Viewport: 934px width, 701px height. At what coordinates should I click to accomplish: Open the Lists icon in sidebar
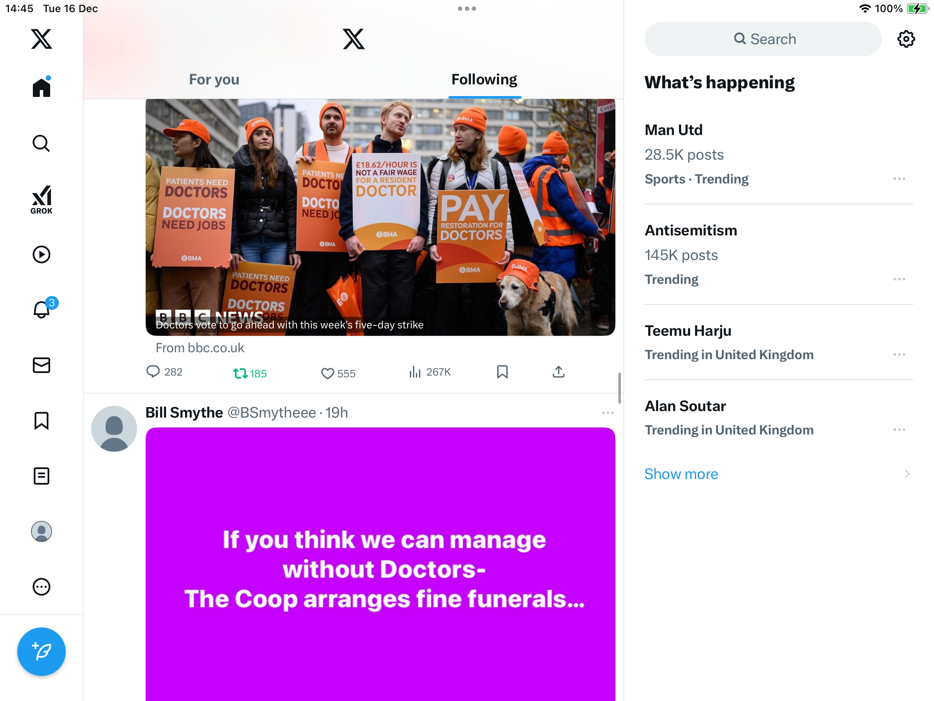point(42,476)
